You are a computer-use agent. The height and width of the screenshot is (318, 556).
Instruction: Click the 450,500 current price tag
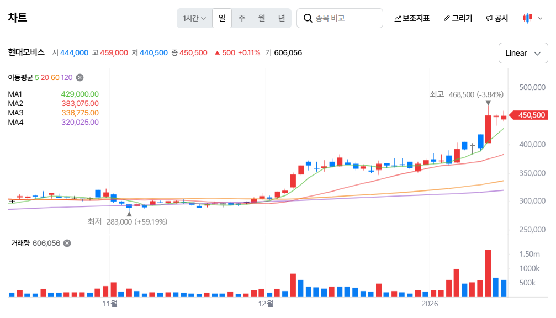point(529,115)
